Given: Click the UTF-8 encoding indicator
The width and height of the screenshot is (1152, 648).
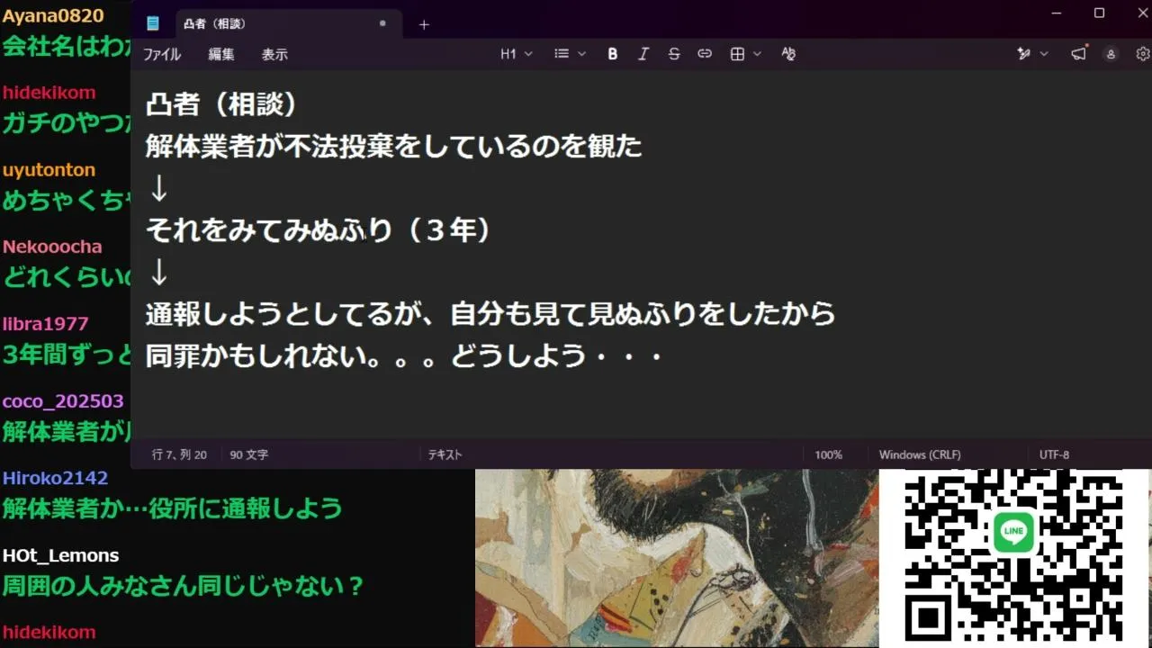Looking at the screenshot, I should click(x=1054, y=454).
